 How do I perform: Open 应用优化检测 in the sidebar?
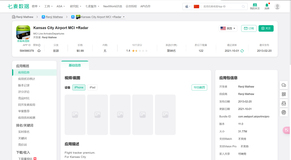click(x=26, y=118)
